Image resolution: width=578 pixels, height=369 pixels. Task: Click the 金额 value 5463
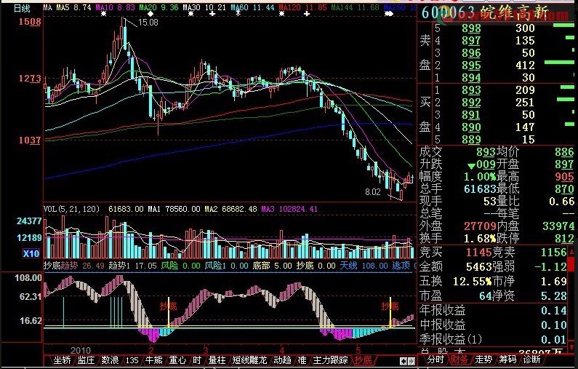click(x=480, y=266)
